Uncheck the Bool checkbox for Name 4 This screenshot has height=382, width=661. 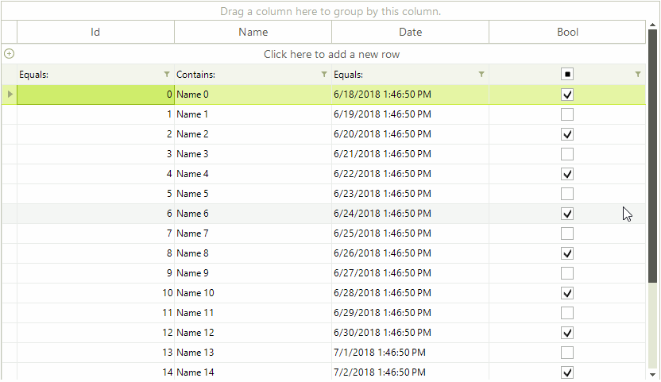(x=567, y=174)
